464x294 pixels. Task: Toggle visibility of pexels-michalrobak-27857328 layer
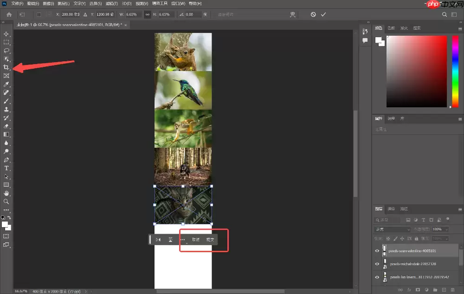[x=377, y=264]
